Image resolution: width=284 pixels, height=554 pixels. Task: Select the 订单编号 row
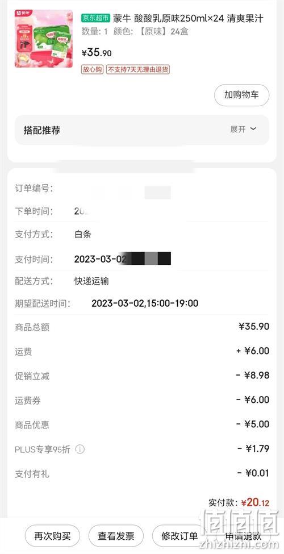[x=141, y=188]
